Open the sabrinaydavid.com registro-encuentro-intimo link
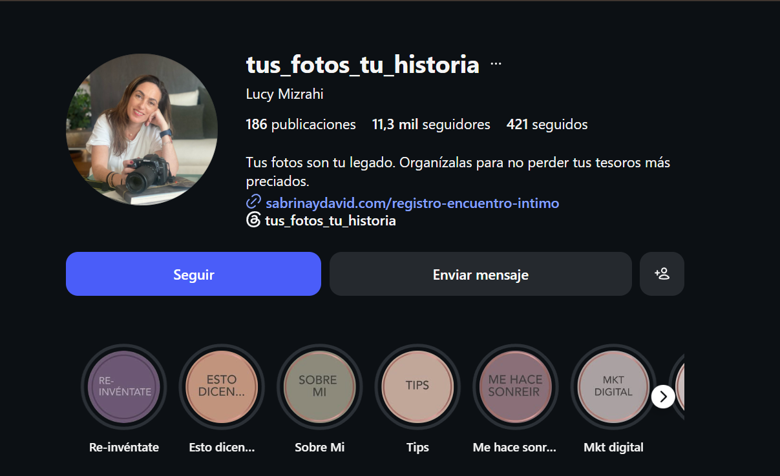780x476 pixels. [x=412, y=203]
